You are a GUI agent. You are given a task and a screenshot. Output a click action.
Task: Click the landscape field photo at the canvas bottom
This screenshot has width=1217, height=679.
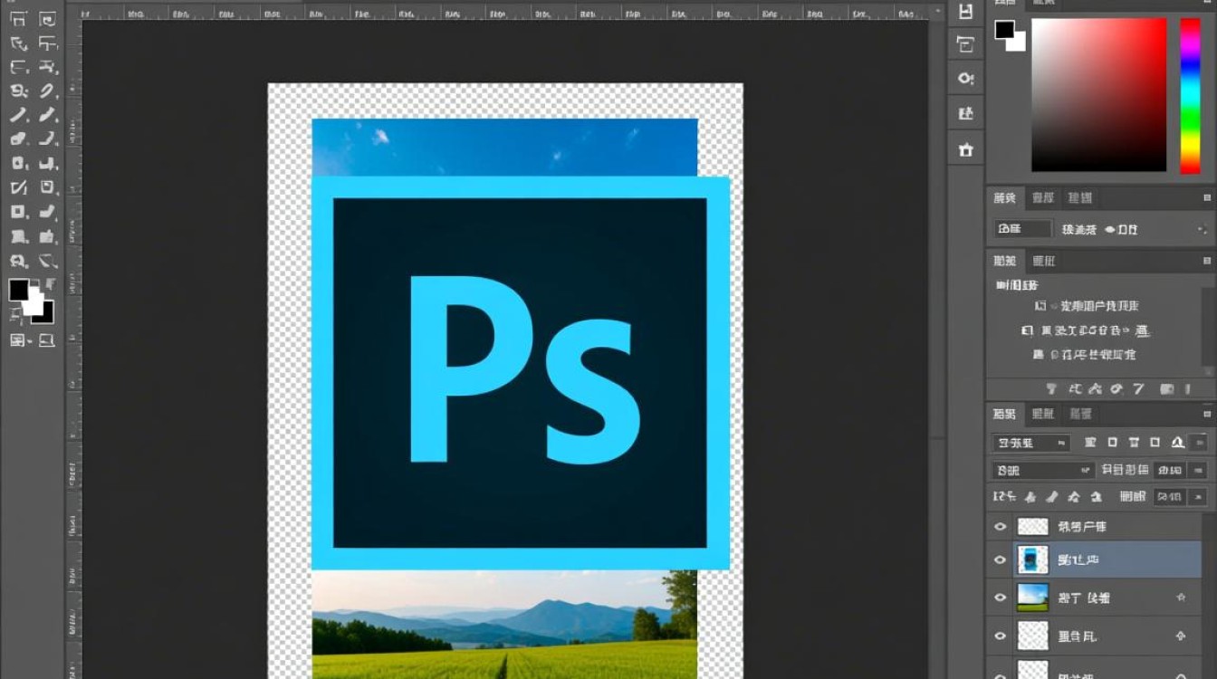(504, 625)
